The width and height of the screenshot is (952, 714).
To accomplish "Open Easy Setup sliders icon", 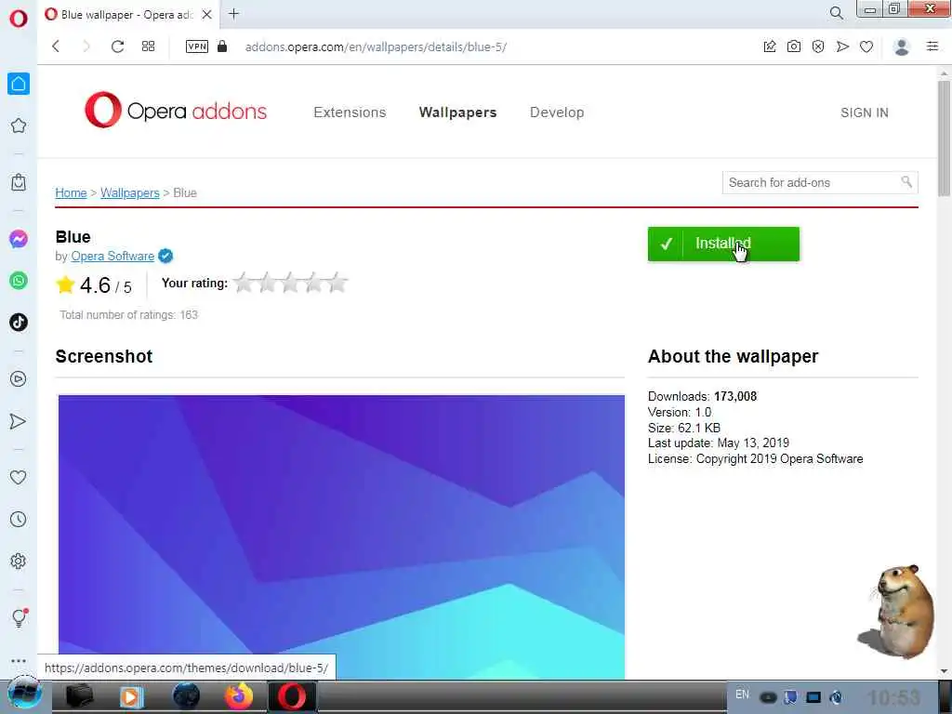I will click(932, 46).
